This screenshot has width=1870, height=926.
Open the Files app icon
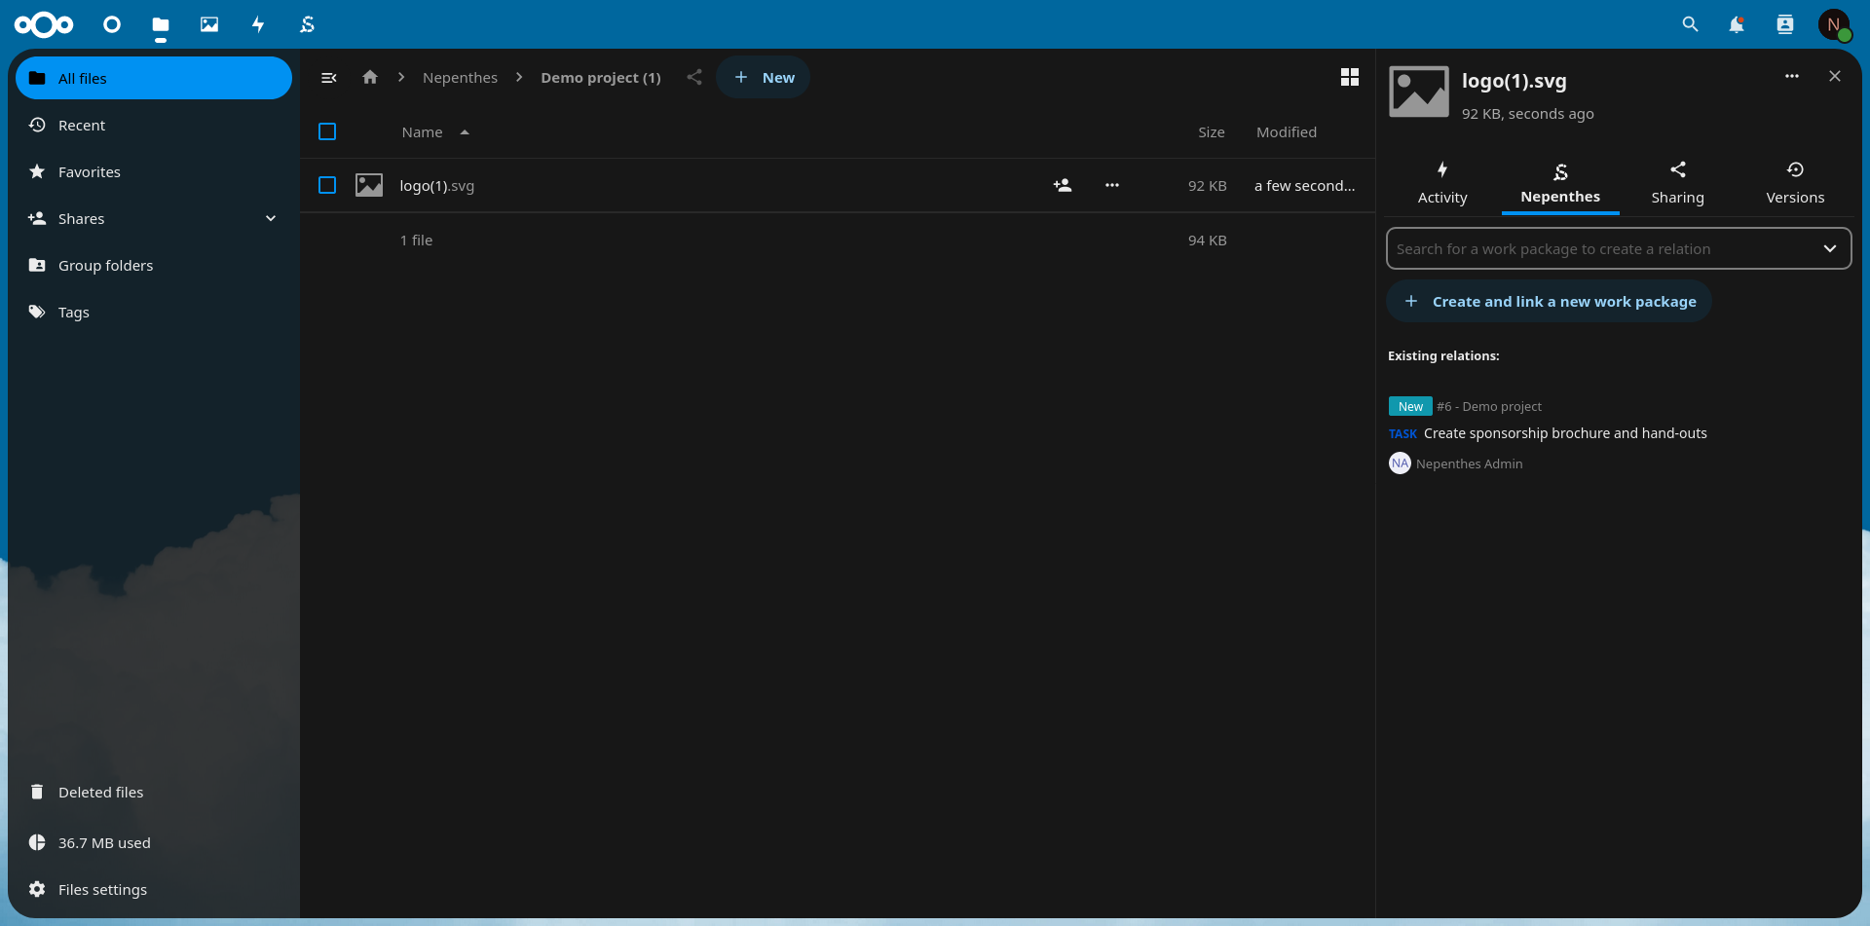point(161,24)
